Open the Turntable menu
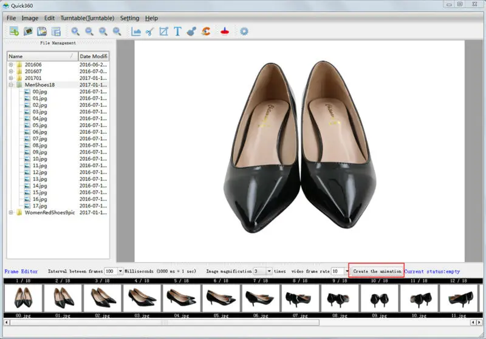 pos(87,18)
